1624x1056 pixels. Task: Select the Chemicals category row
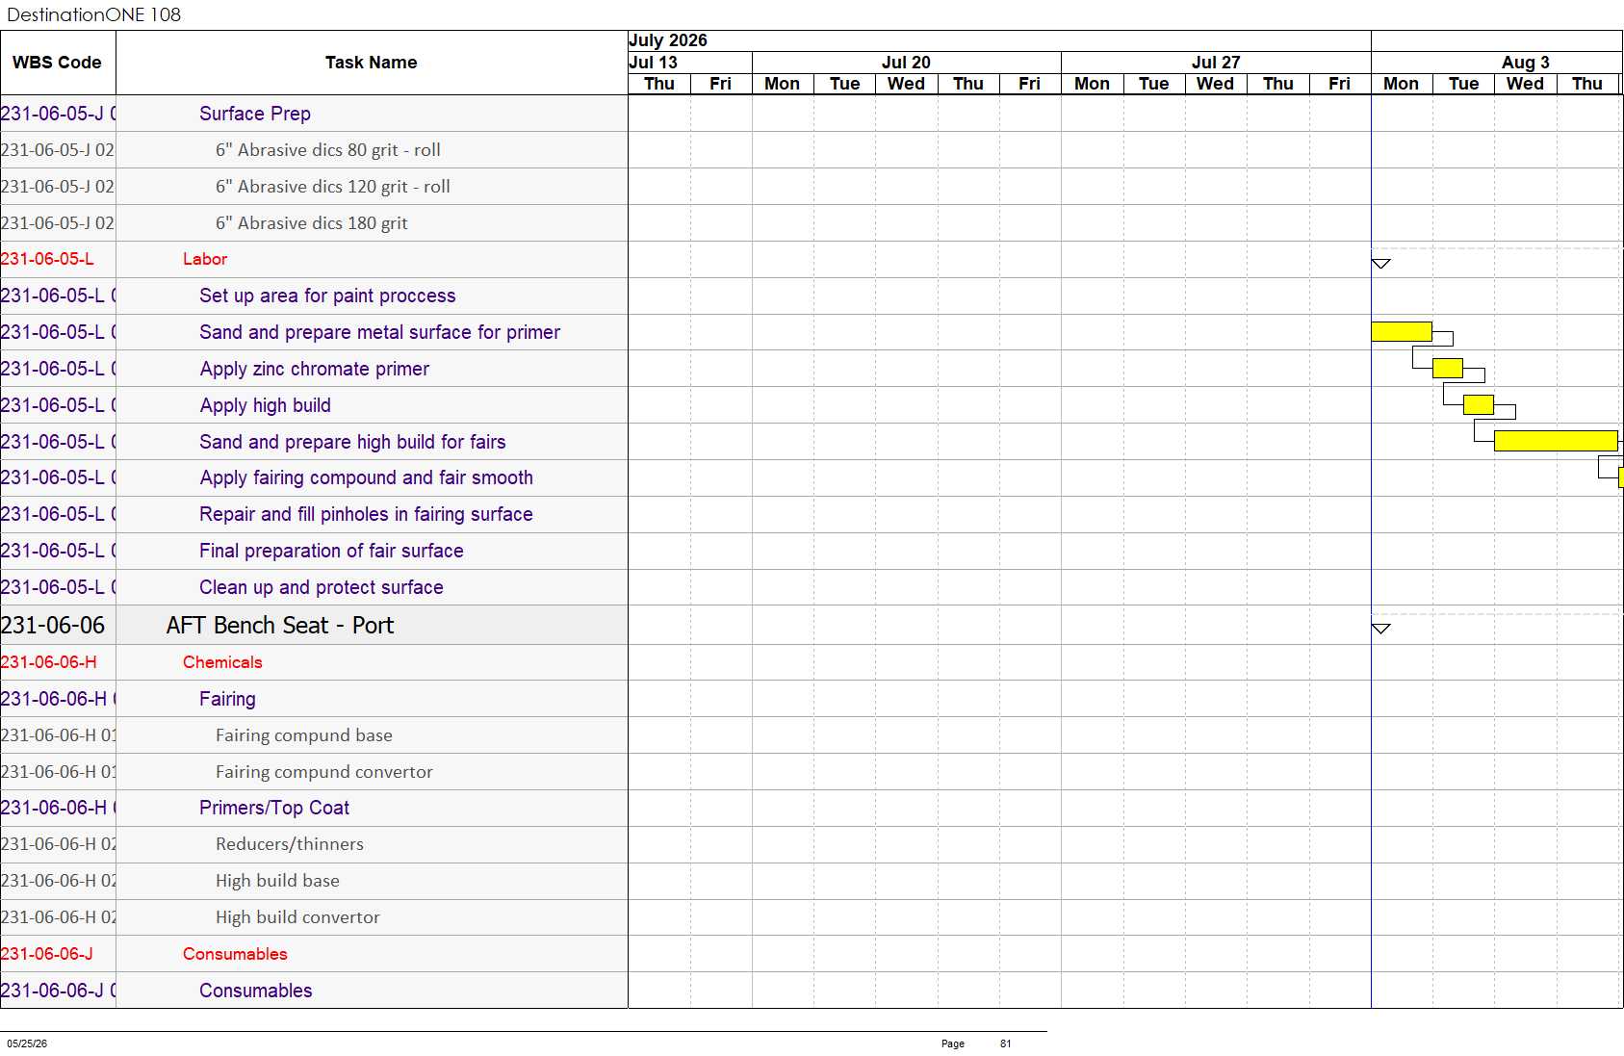click(x=314, y=662)
